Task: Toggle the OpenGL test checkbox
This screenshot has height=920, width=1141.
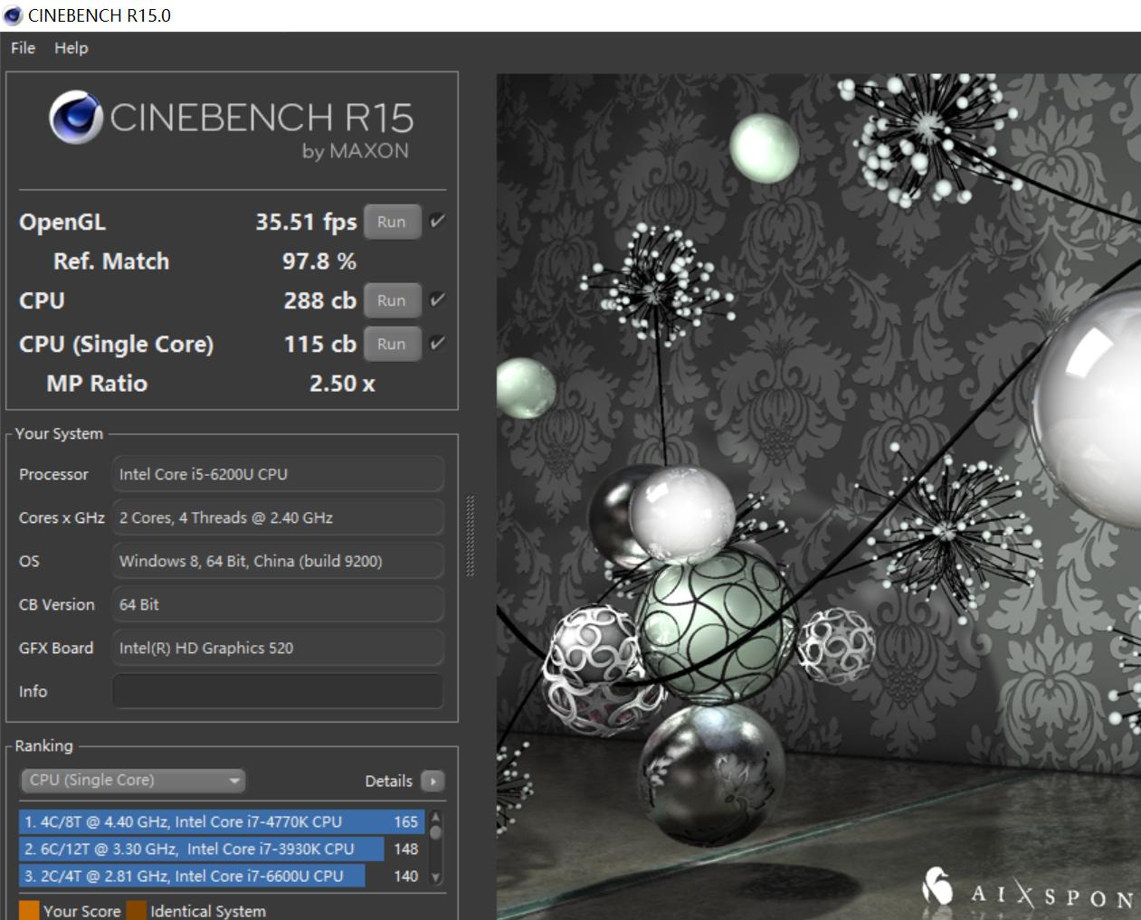Action: coord(438,222)
